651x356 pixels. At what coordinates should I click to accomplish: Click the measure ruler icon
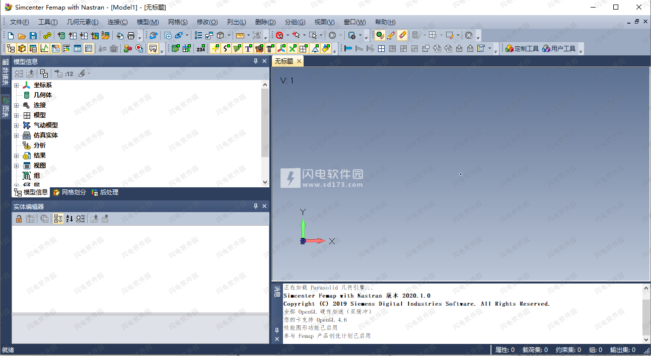point(240,36)
